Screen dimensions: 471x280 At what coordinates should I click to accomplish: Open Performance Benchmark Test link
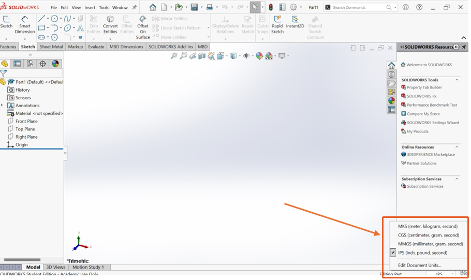click(x=432, y=105)
